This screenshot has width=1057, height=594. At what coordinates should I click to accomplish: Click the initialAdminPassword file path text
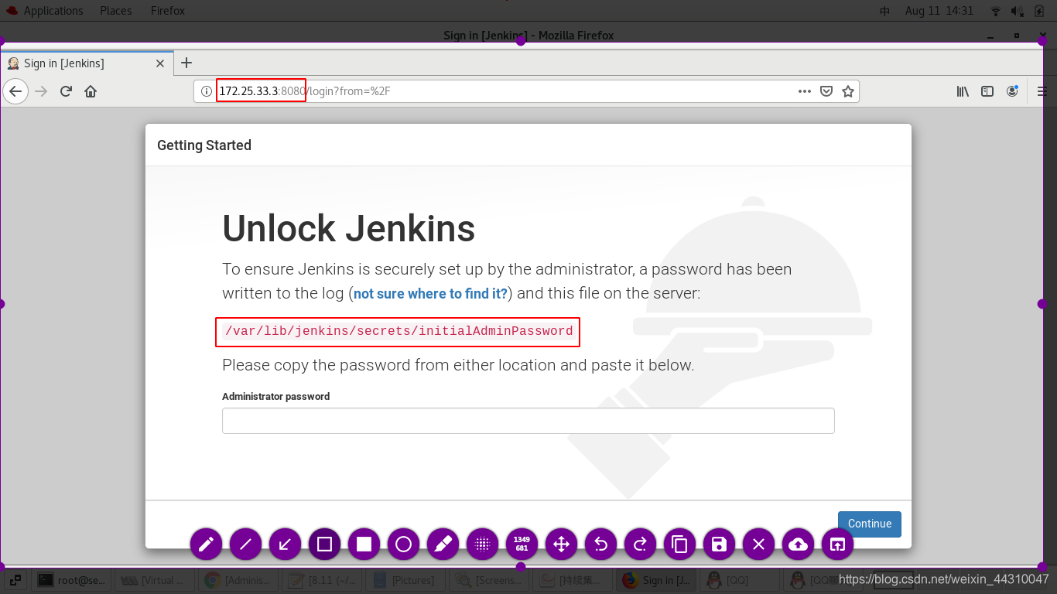point(399,331)
